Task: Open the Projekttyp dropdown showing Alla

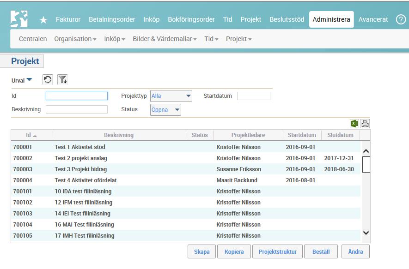Action: click(171, 96)
